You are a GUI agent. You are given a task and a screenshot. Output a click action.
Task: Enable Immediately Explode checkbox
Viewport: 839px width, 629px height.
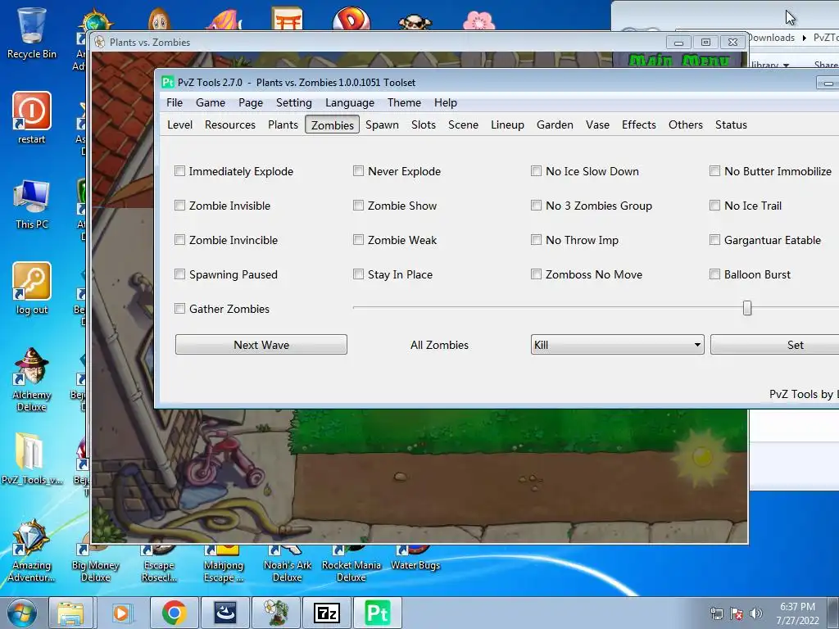(x=179, y=171)
